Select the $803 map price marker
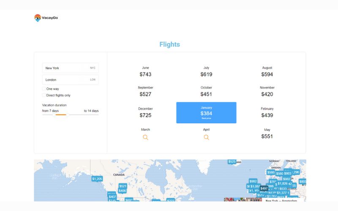Image resolution: width=338 pixels, height=211 pixels. coord(288,173)
